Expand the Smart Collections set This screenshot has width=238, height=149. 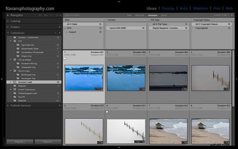coord(11,89)
